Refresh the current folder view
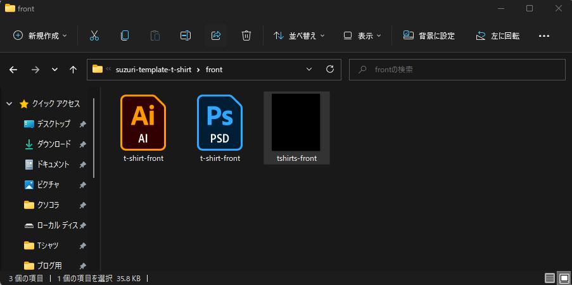The height and width of the screenshot is (285, 572). [329, 69]
